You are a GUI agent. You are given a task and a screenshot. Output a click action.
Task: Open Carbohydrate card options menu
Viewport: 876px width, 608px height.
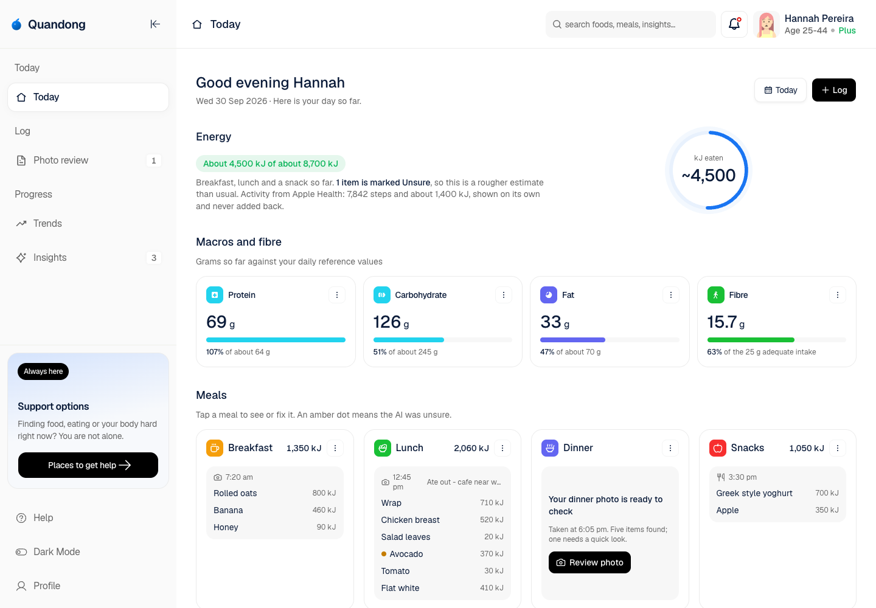(504, 295)
